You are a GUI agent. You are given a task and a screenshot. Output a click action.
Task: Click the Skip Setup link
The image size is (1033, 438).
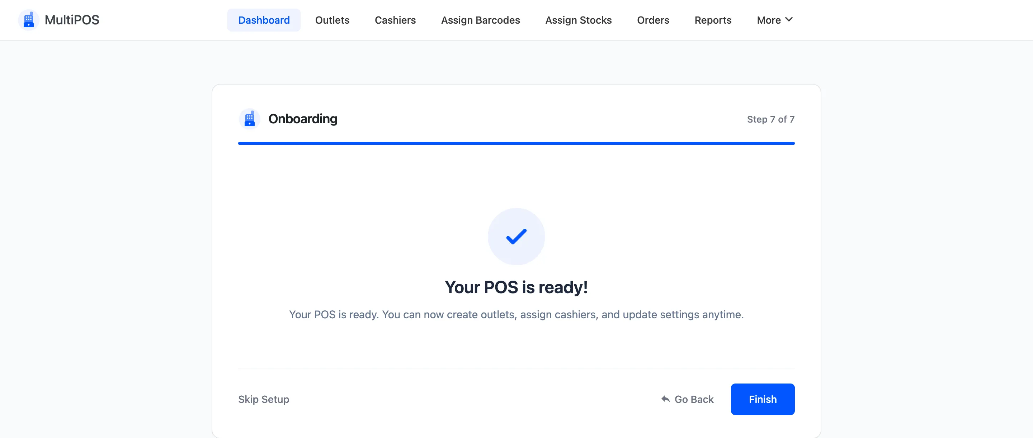pyautogui.click(x=264, y=399)
